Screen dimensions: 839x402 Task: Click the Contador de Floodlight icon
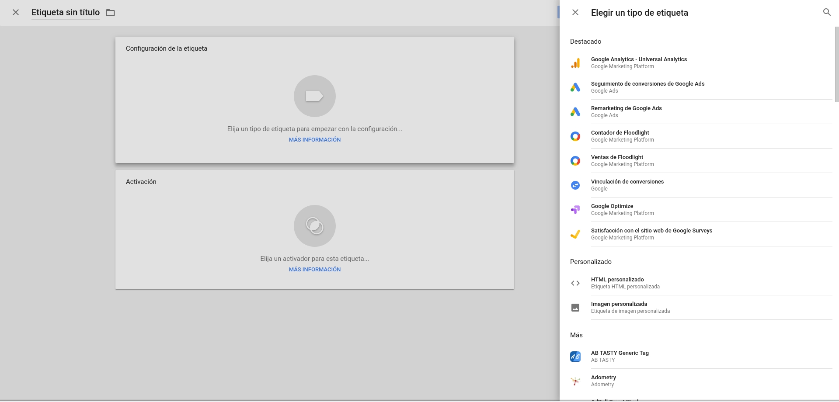(x=575, y=136)
